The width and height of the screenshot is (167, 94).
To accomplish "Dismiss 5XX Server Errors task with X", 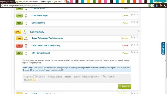I will (x=137, y=52).
